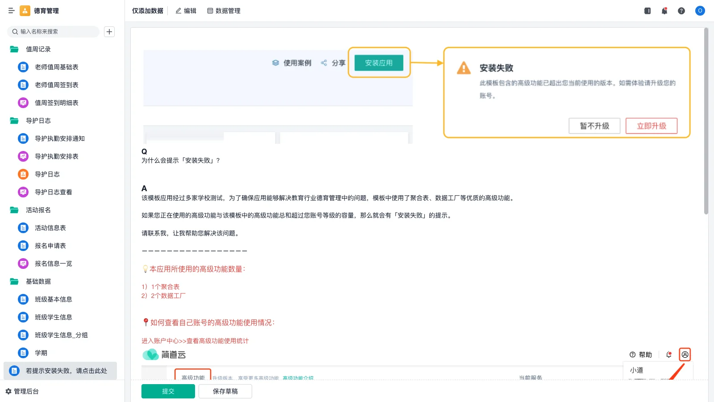
Task: Click the help question mark icon
Action: coord(681,11)
